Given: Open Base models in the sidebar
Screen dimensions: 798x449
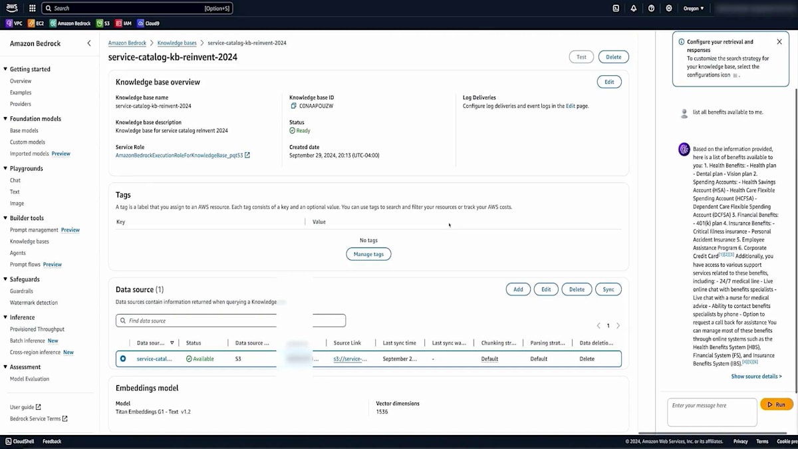Looking at the screenshot, I should pos(24,131).
